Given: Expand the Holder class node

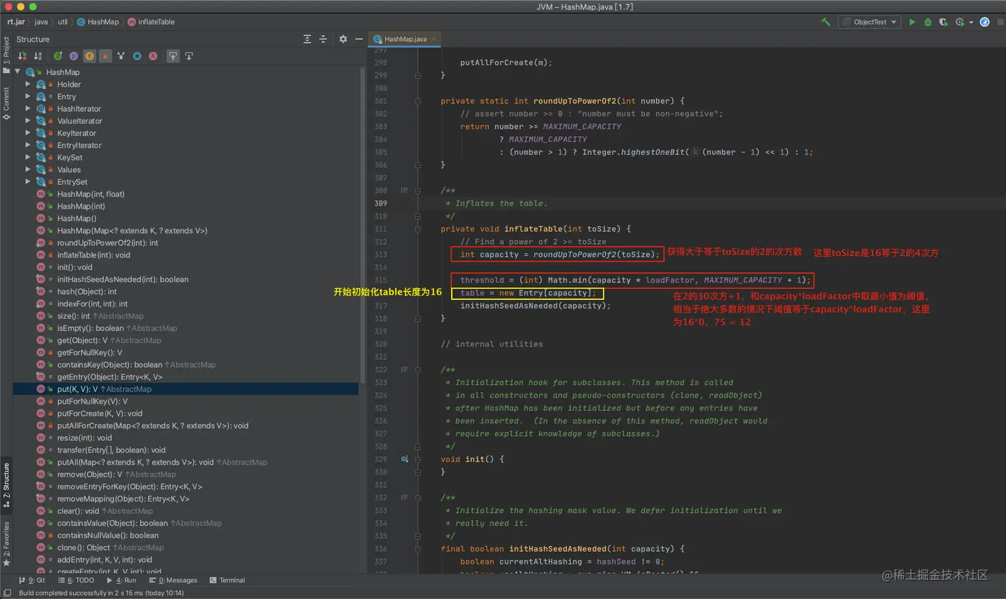Looking at the screenshot, I should 28,84.
